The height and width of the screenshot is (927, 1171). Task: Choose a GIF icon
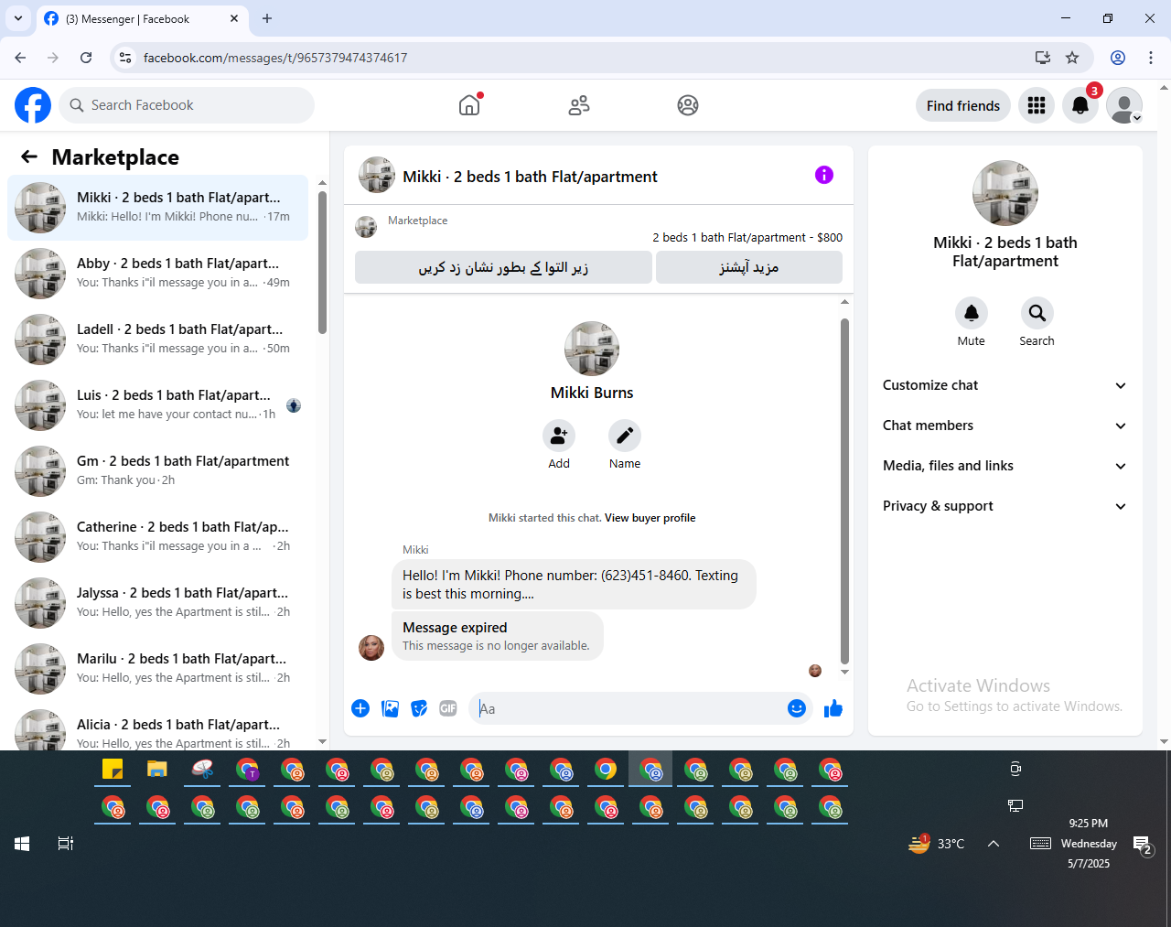[x=448, y=708]
